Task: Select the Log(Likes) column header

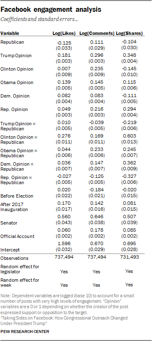Action: (x=64, y=33)
